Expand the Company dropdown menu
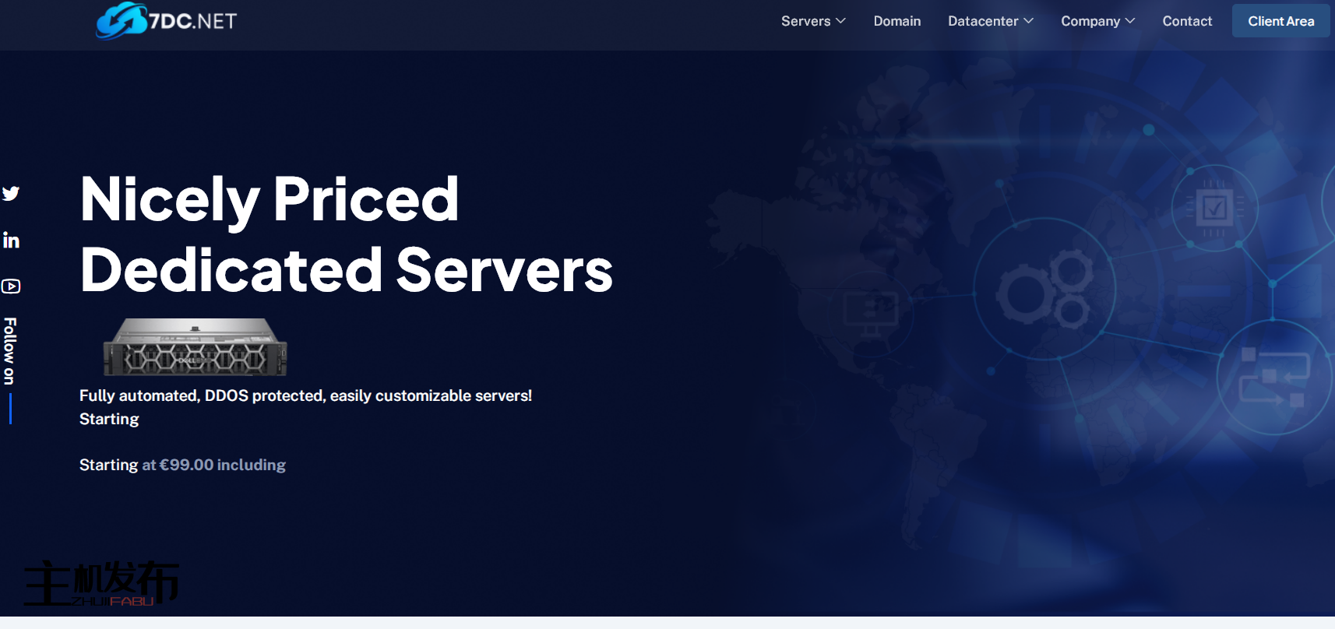 coord(1097,21)
